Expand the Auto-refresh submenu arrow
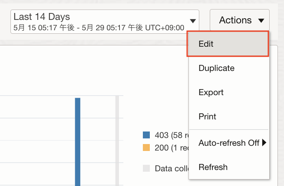 click(264, 143)
